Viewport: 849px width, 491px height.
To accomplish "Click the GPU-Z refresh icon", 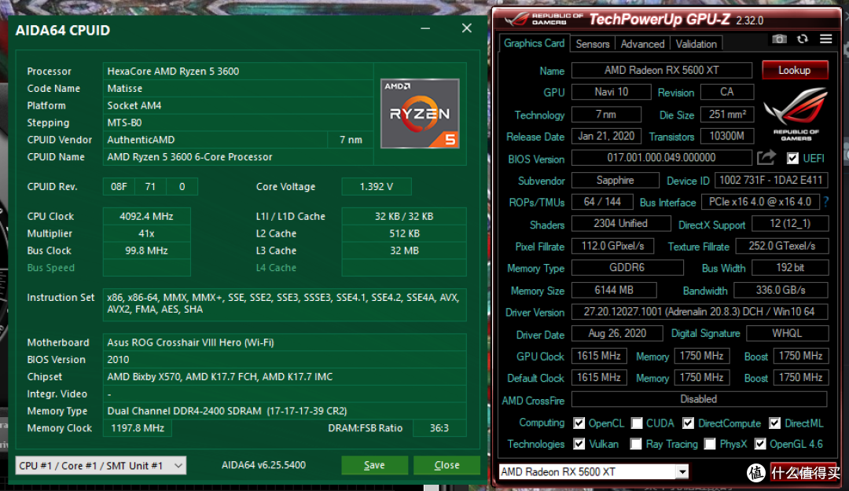I will (803, 39).
